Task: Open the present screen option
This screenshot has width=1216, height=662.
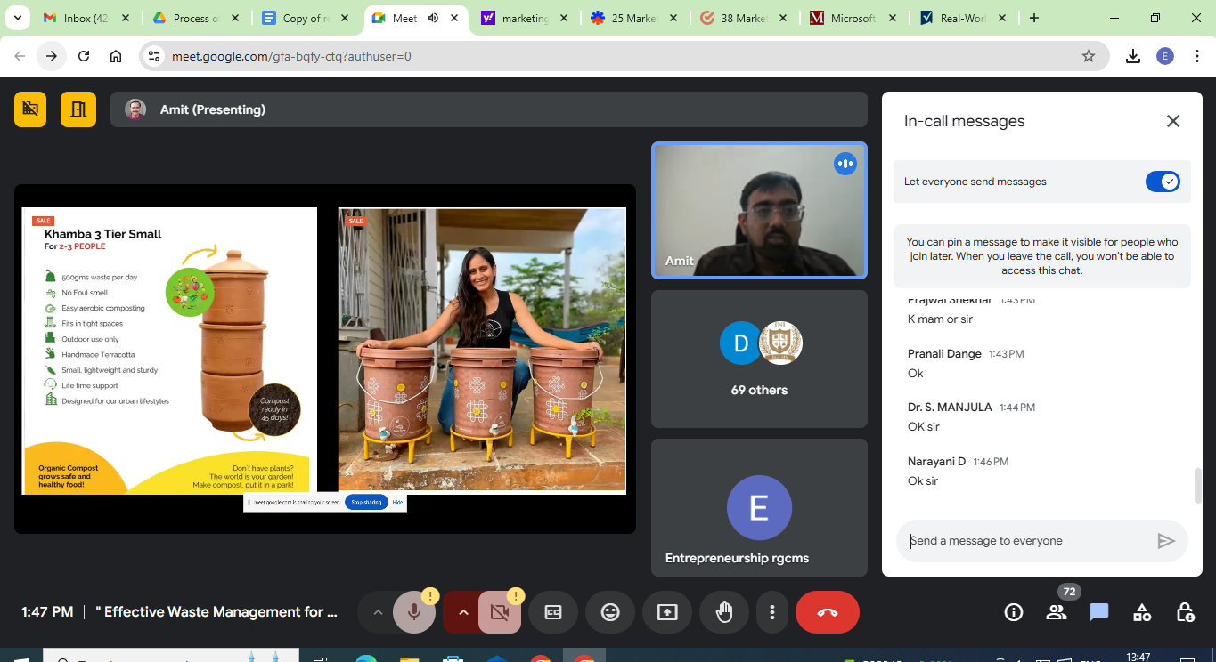Action: coord(667,612)
